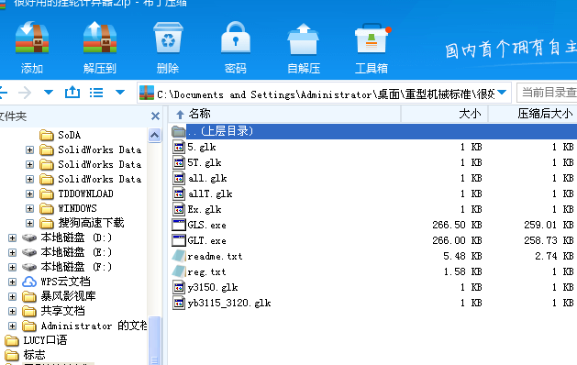The height and width of the screenshot is (365, 577).
Task: Select the reg.txt file icon
Action: 179,271
